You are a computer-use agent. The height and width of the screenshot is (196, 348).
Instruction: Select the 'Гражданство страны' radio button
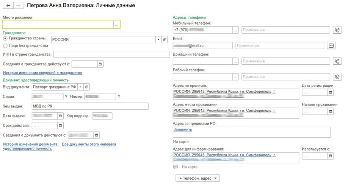(x=5, y=39)
